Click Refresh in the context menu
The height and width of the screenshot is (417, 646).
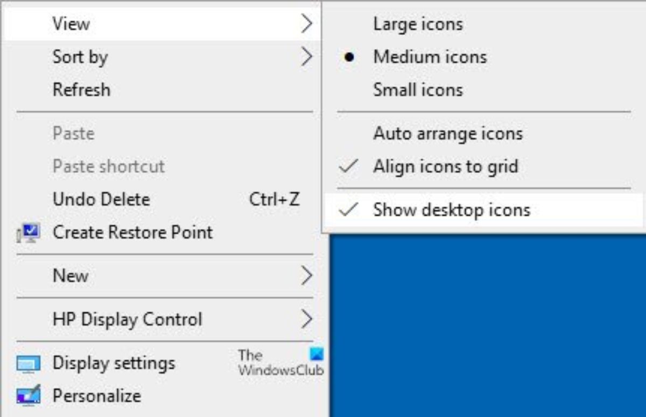click(x=81, y=89)
